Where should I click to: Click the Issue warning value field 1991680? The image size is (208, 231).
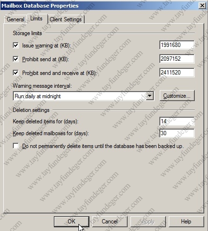pos(177,45)
